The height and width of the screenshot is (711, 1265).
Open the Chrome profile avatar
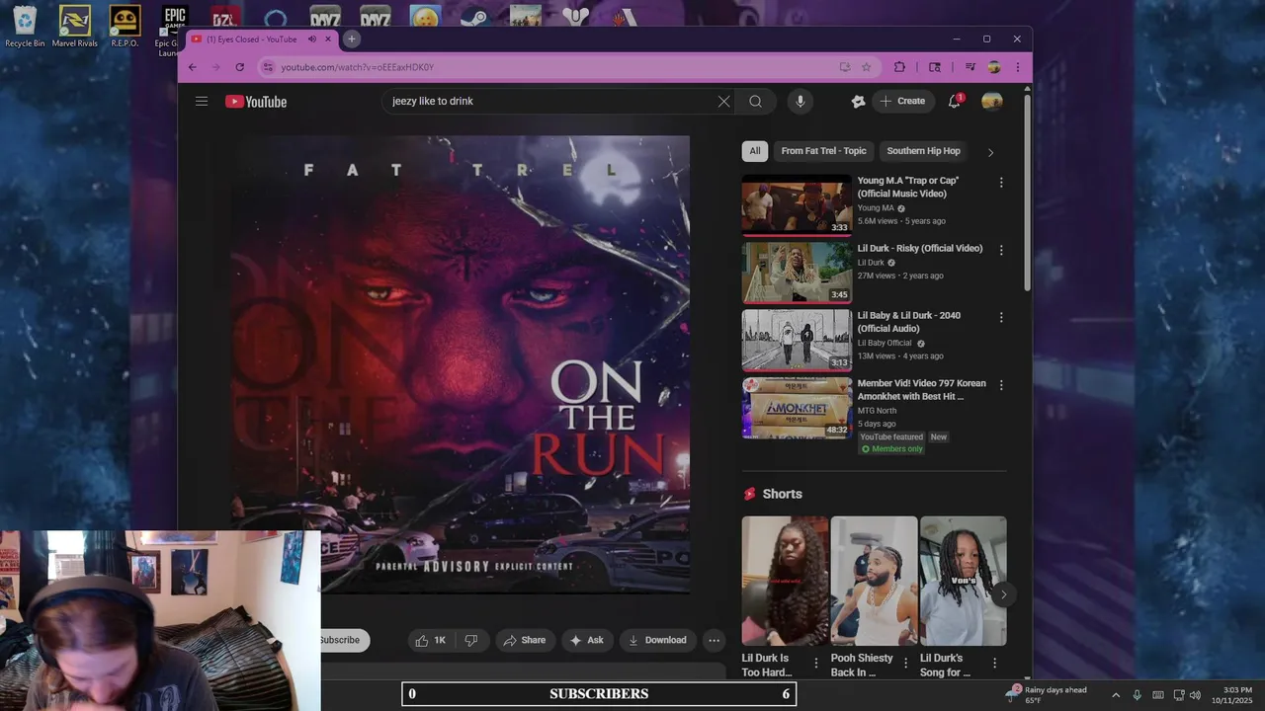pos(994,67)
